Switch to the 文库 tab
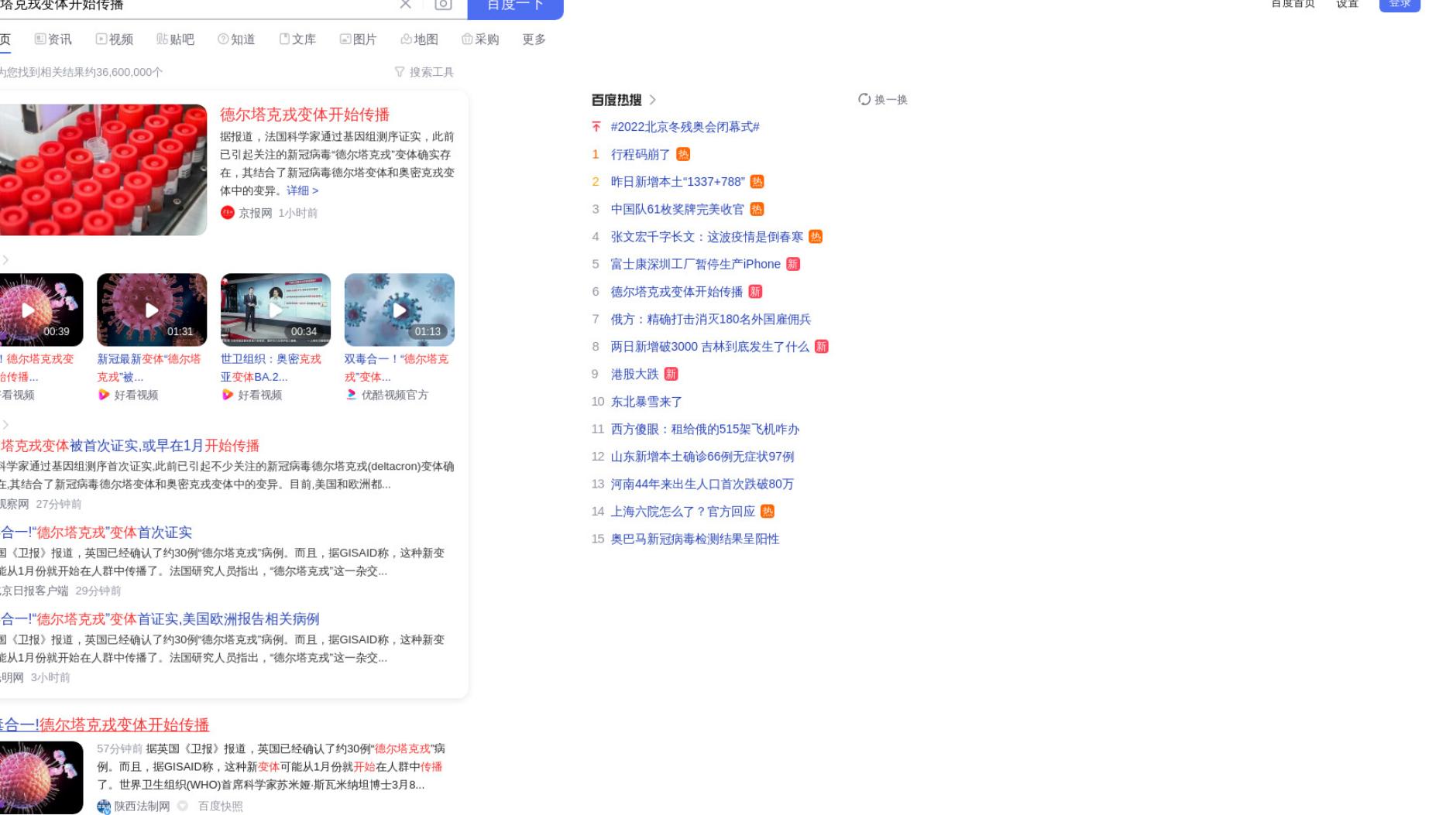This screenshot has width=1439, height=815. [x=297, y=39]
